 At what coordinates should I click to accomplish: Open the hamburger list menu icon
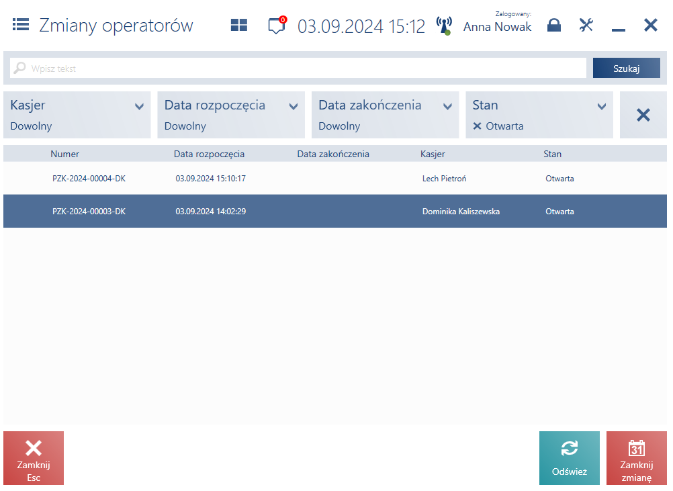pos(21,24)
